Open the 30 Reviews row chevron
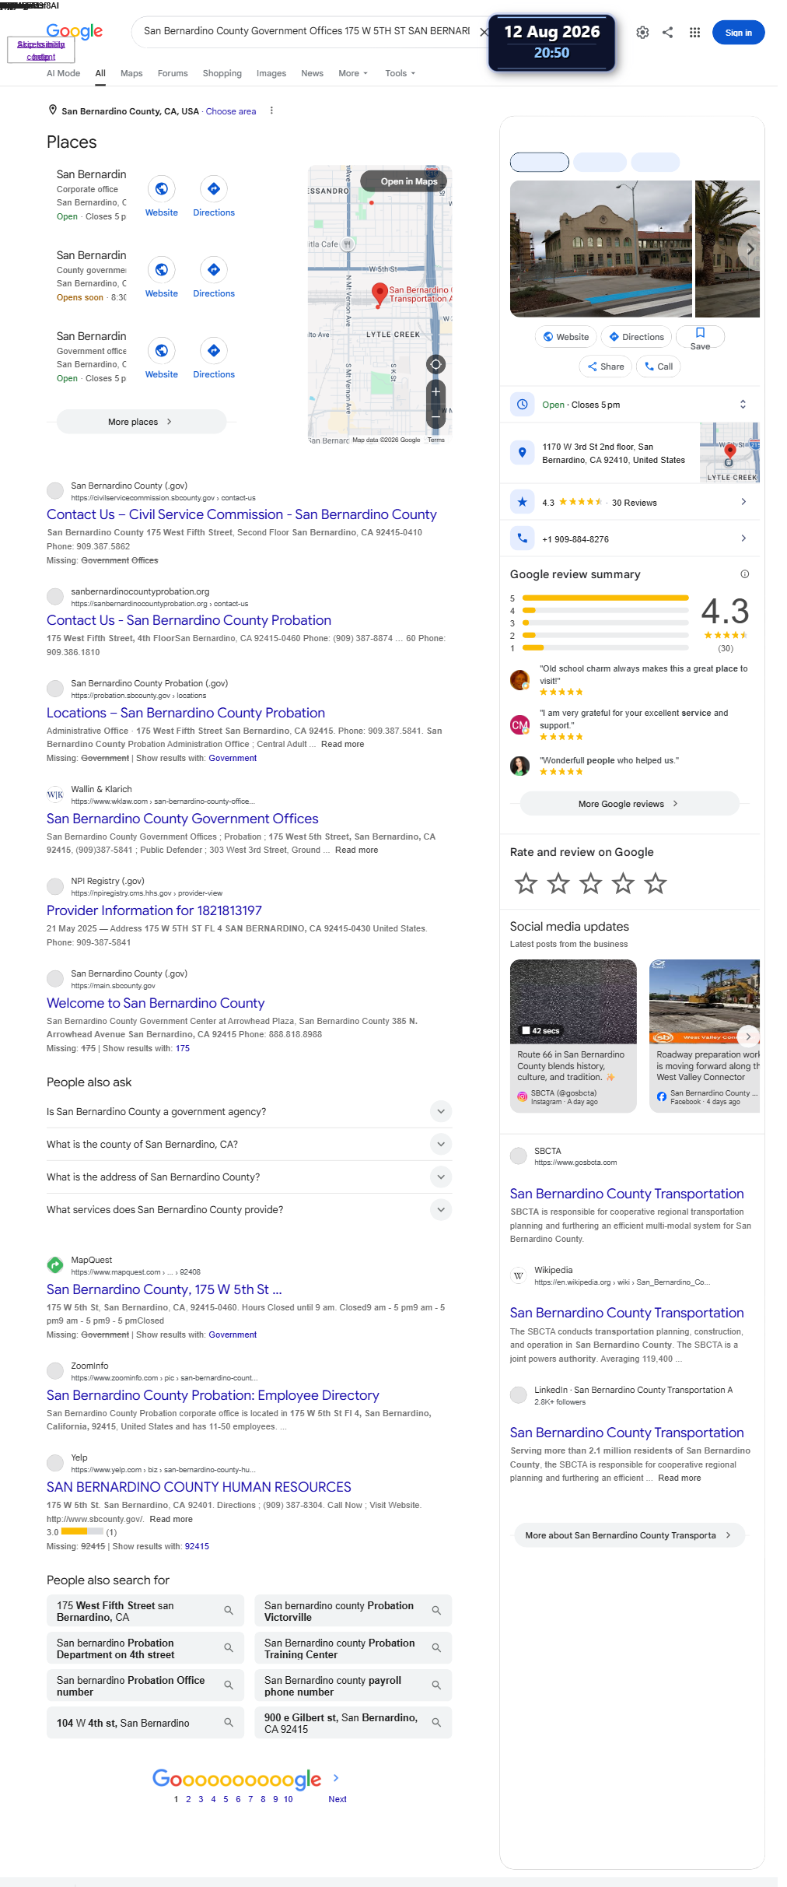The image size is (787, 1887). click(x=743, y=502)
